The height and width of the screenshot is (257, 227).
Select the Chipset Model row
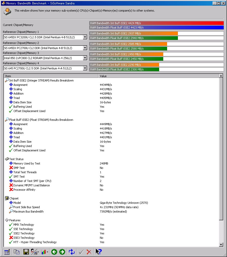point(111,203)
